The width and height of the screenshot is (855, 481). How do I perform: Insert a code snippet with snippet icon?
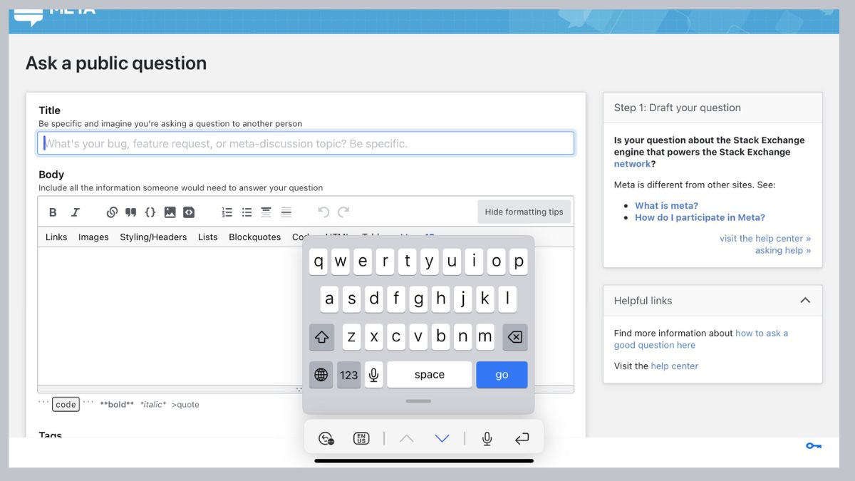tap(189, 212)
